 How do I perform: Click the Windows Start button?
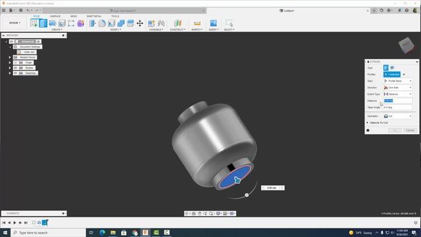[x=5, y=232]
